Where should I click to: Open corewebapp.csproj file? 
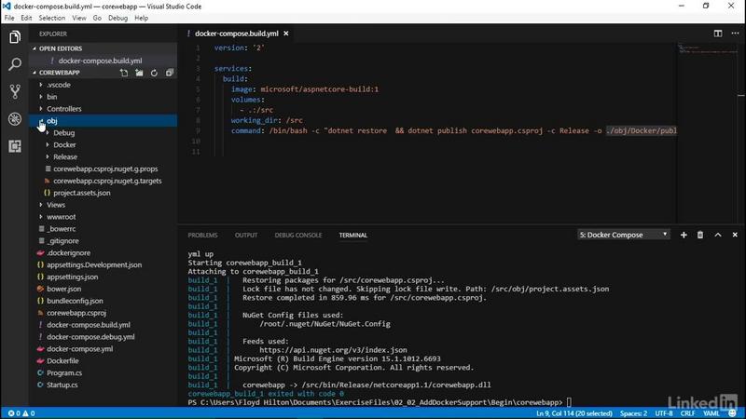point(76,313)
